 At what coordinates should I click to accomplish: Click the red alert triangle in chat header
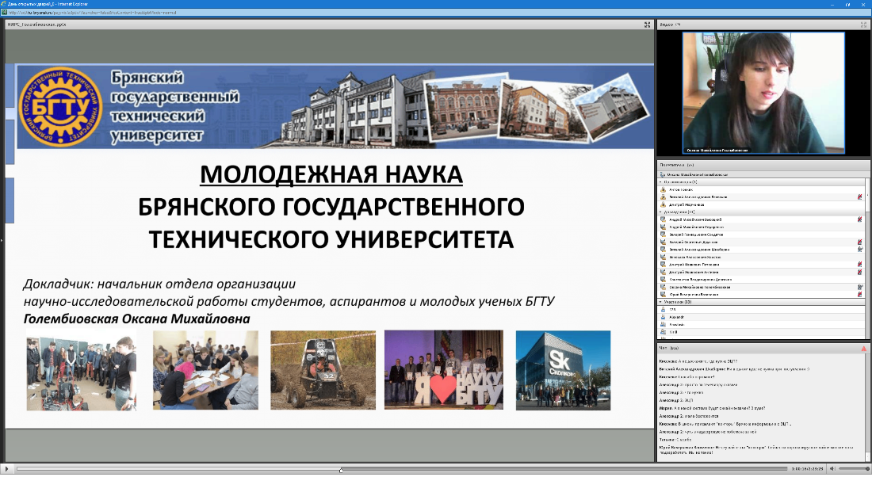(x=863, y=349)
